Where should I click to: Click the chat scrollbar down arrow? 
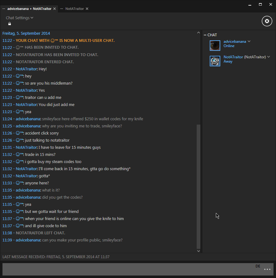pos(199,251)
